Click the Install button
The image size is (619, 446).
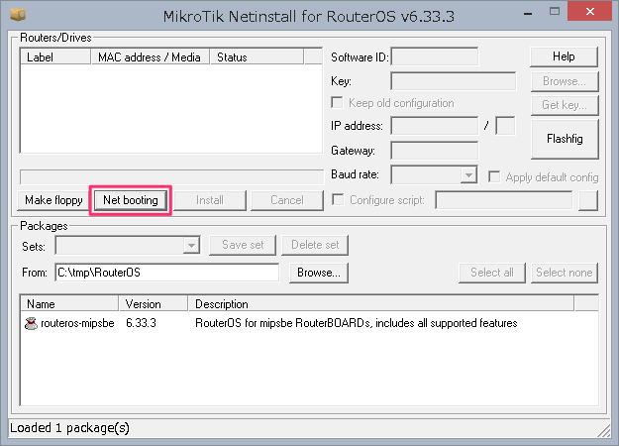tap(210, 200)
